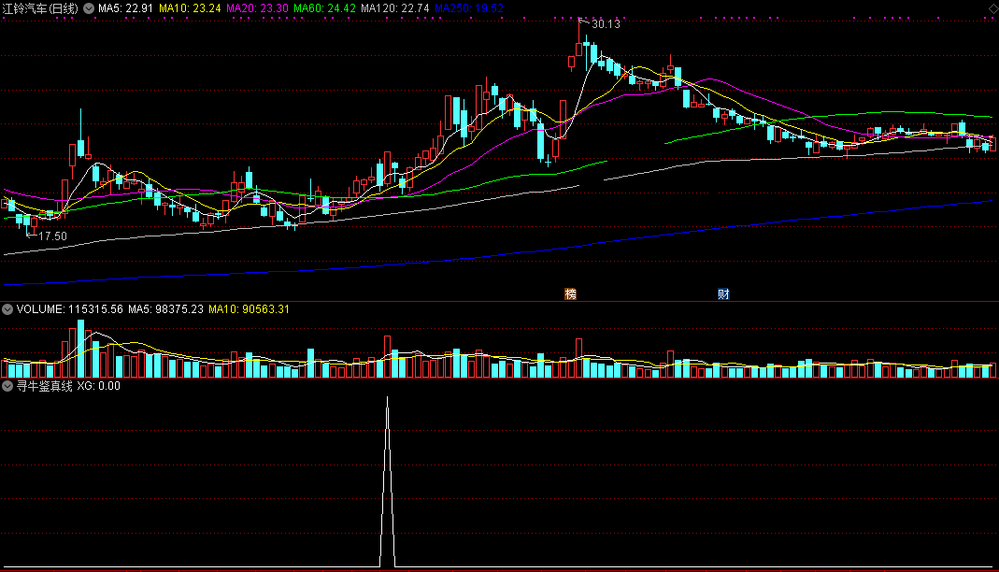Click the 财 financial report marker icon
Image resolution: width=999 pixels, height=572 pixels.
(723, 294)
